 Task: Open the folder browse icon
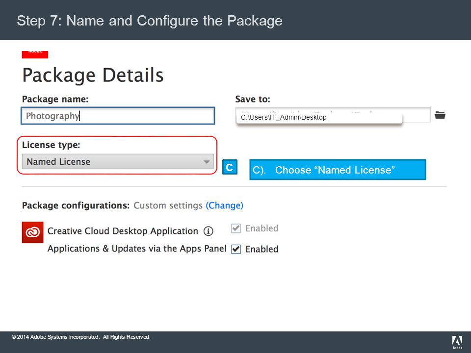point(440,115)
